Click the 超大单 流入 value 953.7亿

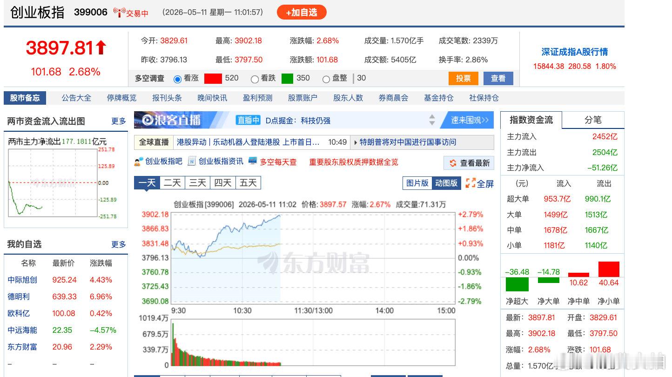click(558, 199)
